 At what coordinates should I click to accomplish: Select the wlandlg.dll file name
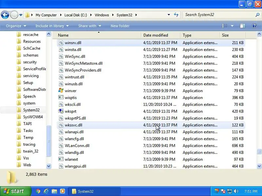pos(74,153)
